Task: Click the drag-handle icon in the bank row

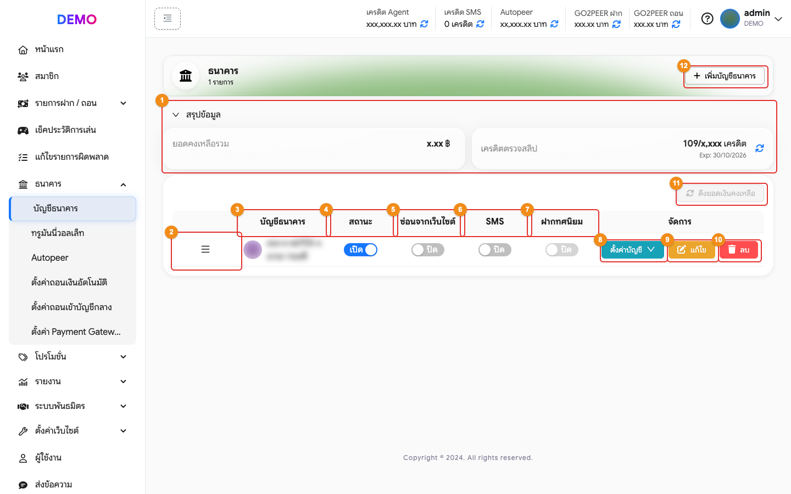Action: point(205,250)
